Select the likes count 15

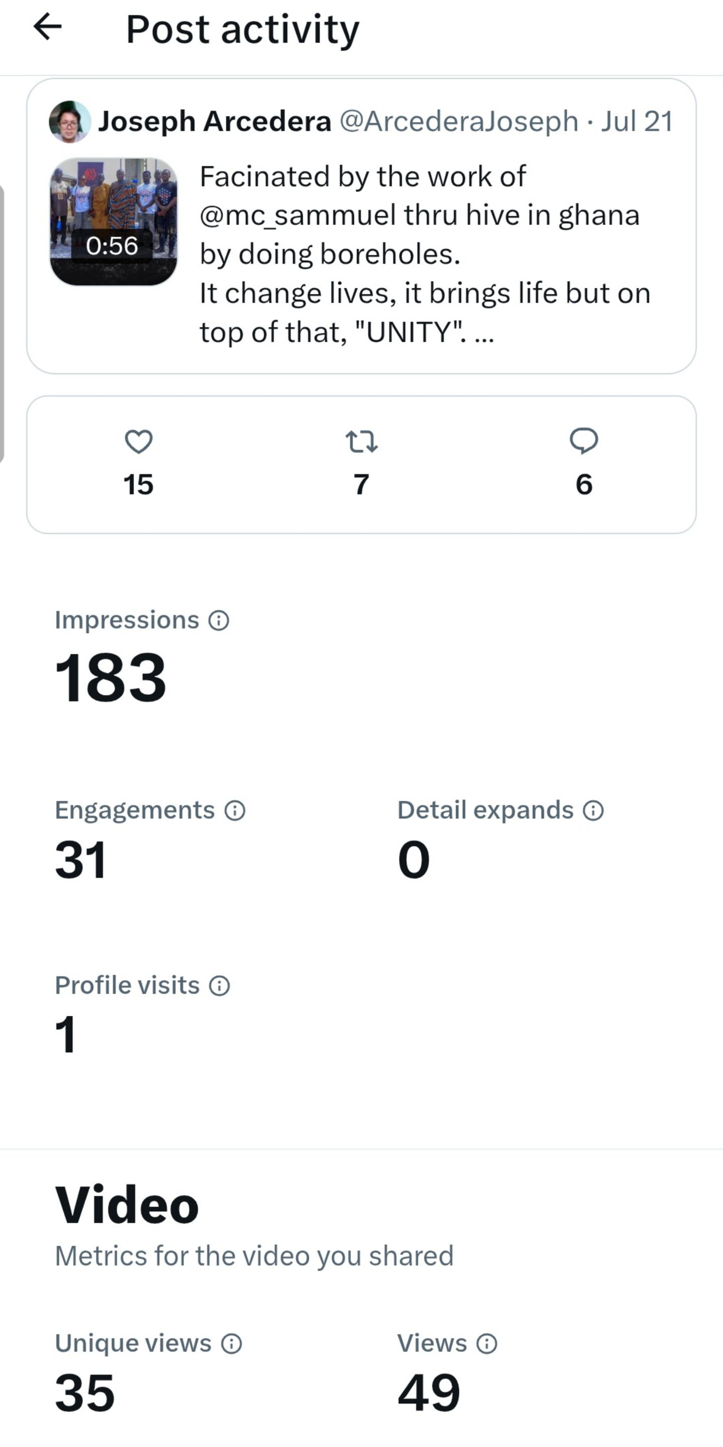[138, 485]
